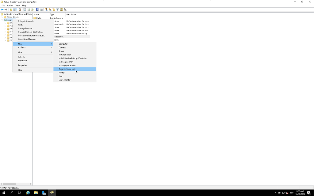
Task: Click the Export list toolbar icon
Action: click(x=32, y=9)
